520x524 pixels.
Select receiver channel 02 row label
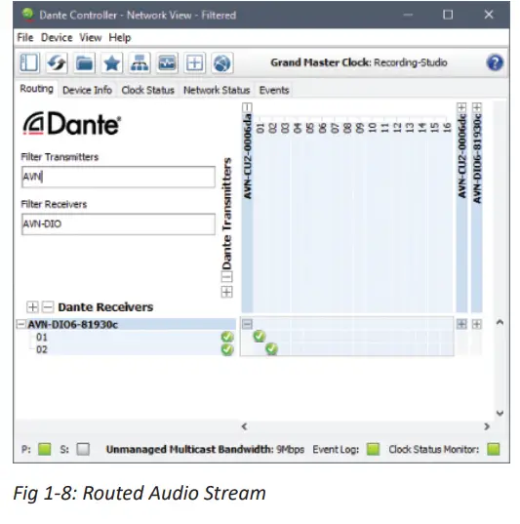(42, 349)
